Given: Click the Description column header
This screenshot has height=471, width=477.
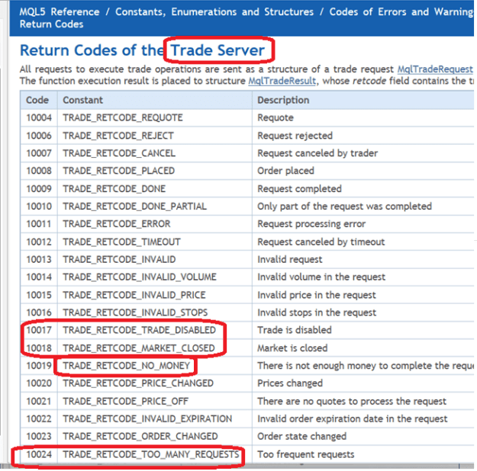Looking at the screenshot, I should tap(283, 100).
